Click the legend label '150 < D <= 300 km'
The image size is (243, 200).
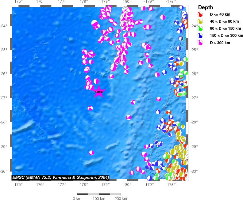[226, 36]
